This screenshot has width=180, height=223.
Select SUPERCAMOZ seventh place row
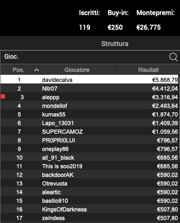tap(90, 131)
